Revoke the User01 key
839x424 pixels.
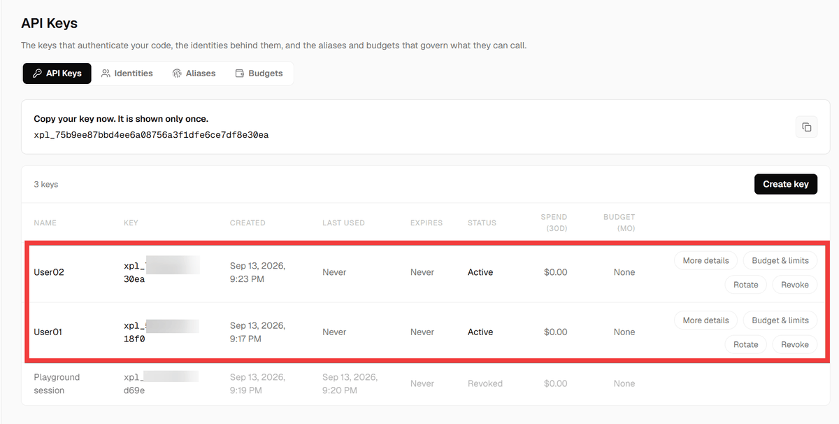coord(795,344)
